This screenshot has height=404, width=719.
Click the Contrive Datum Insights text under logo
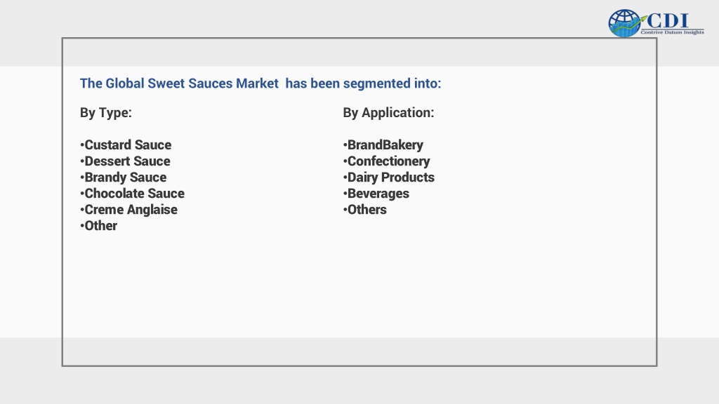click(672, 32)
